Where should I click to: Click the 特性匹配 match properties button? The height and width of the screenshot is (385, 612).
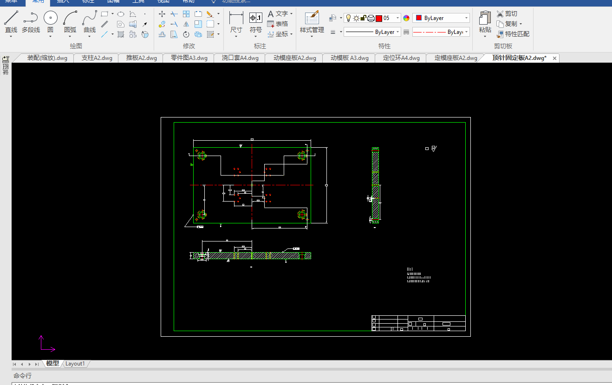coord(513,34)
